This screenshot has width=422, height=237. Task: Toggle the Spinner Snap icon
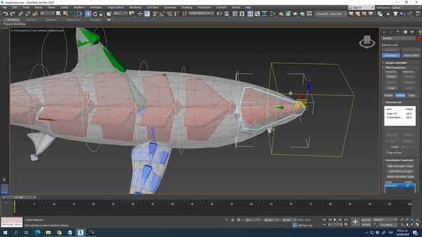176,14
